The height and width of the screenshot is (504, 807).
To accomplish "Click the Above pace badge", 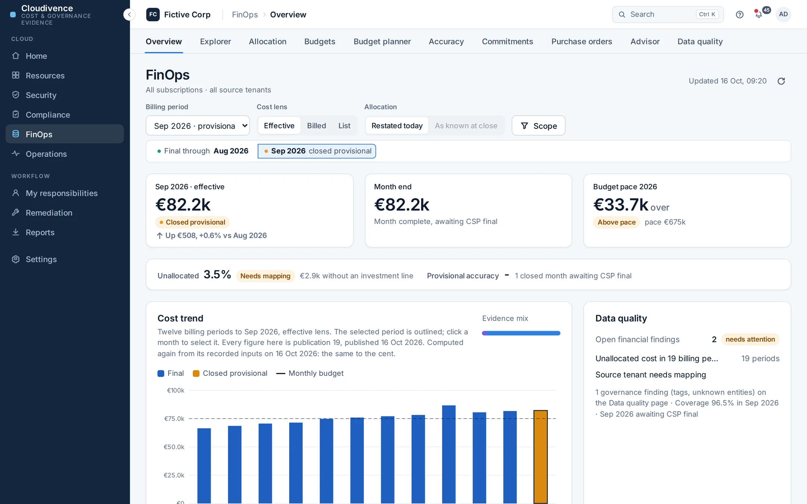I will 616,222.
